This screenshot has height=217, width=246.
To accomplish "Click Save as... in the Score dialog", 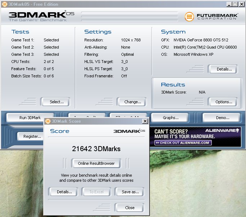I will 129,192.
